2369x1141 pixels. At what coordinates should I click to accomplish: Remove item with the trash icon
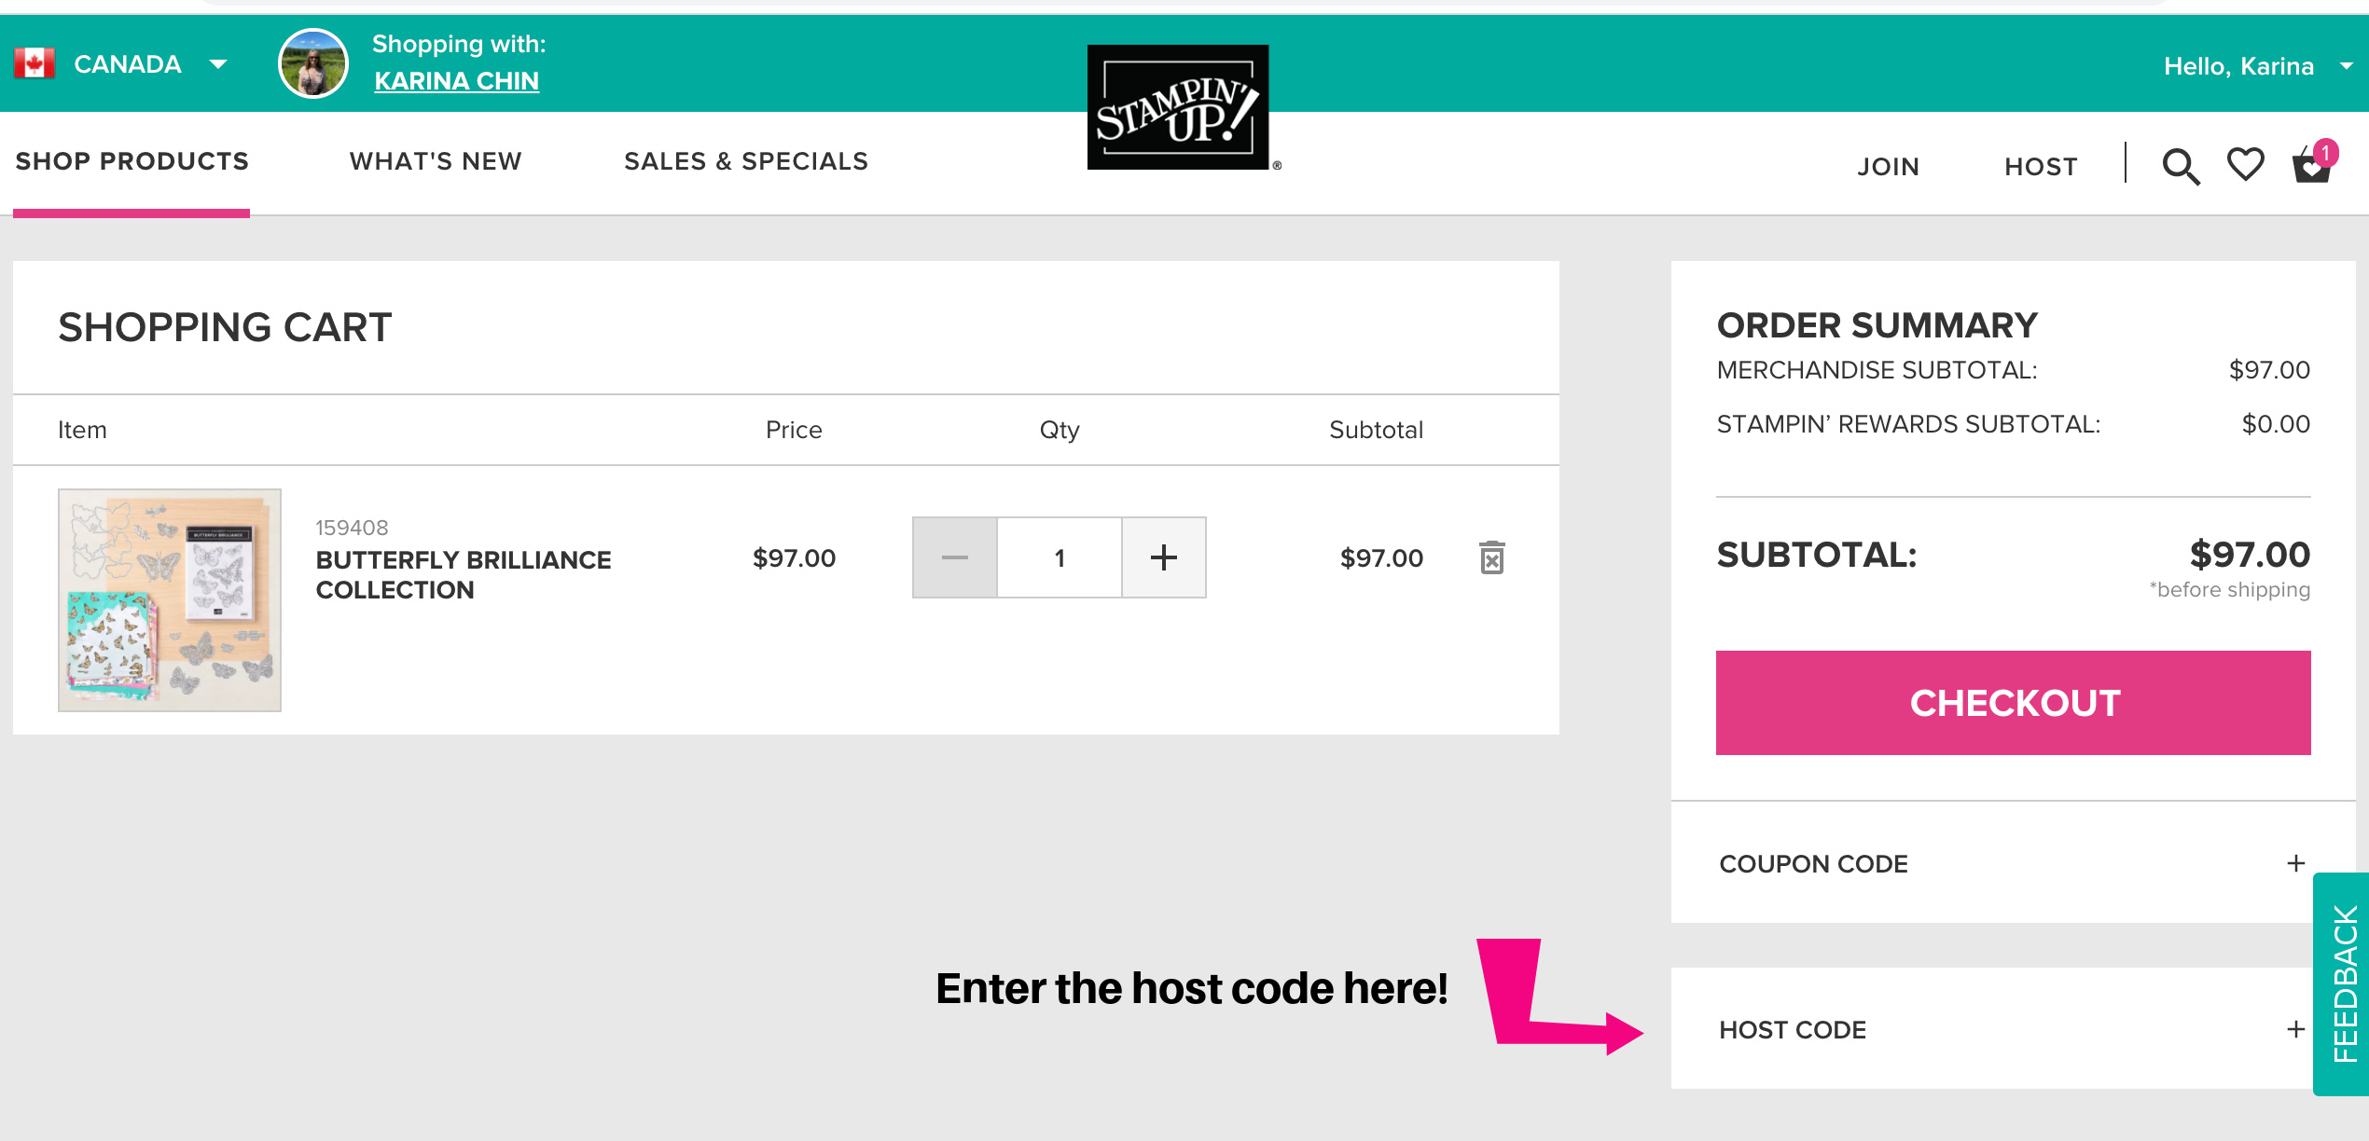pyautogui.click(x=1491, y=557)
